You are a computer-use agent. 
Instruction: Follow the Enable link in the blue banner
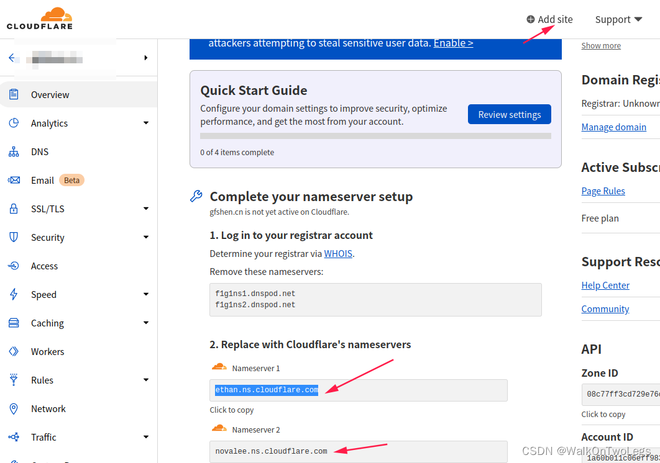pos(453,43)
